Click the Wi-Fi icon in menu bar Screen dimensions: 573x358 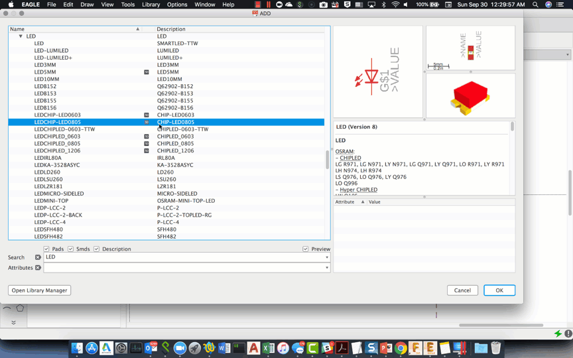[x=396, y=5]
